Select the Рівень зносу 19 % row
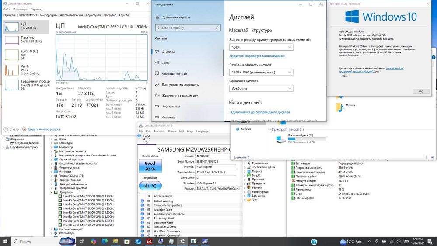 331,190
